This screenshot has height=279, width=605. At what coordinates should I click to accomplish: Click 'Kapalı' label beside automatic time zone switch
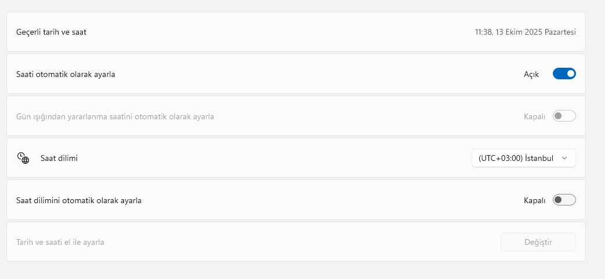point(534,200)
